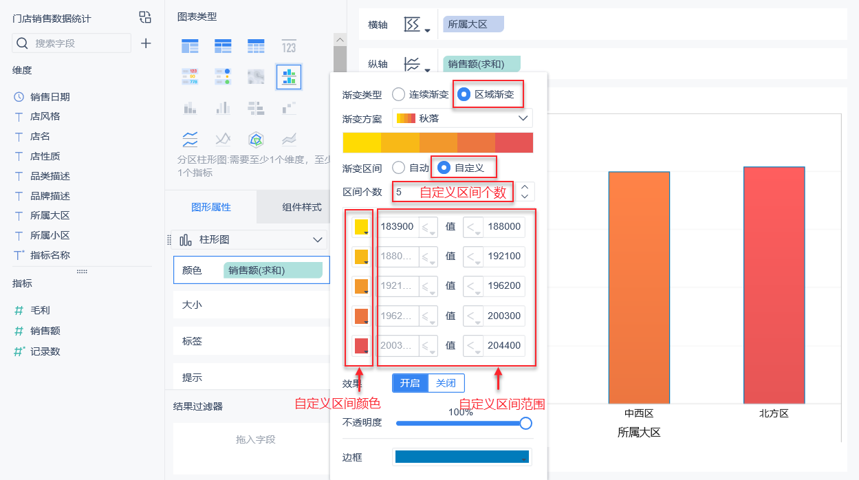The width and height of the screenshot is (859, 480).
Task: Click the magnifier search icon
Action: coord(22,43)
